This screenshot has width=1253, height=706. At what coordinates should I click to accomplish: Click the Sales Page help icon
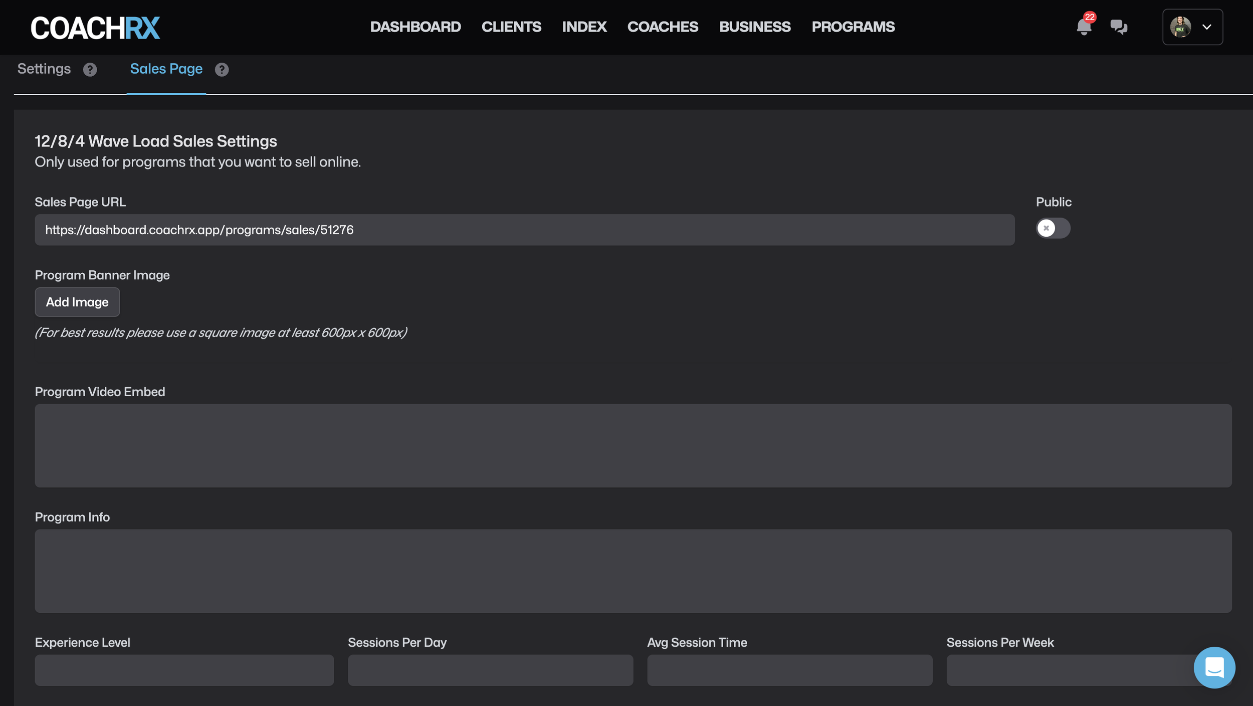pos(222,70)
